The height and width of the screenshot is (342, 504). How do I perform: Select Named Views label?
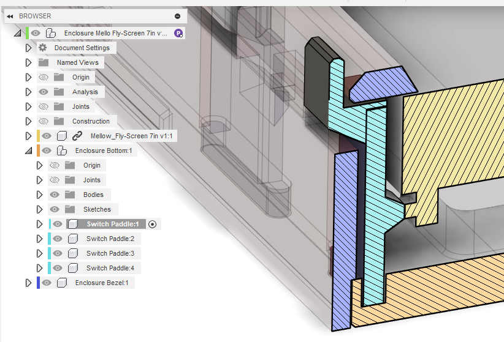coord(78,62)
